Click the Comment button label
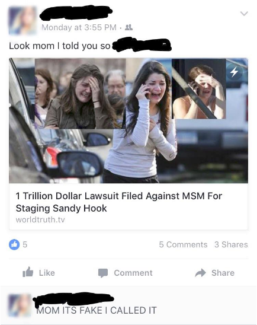This screenshot has width=257, height=325. click(133, 273)
